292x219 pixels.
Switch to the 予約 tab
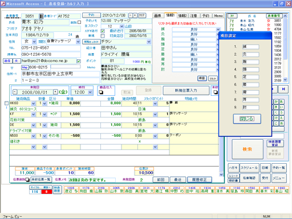pyautogui.click(x=206, y=15)
